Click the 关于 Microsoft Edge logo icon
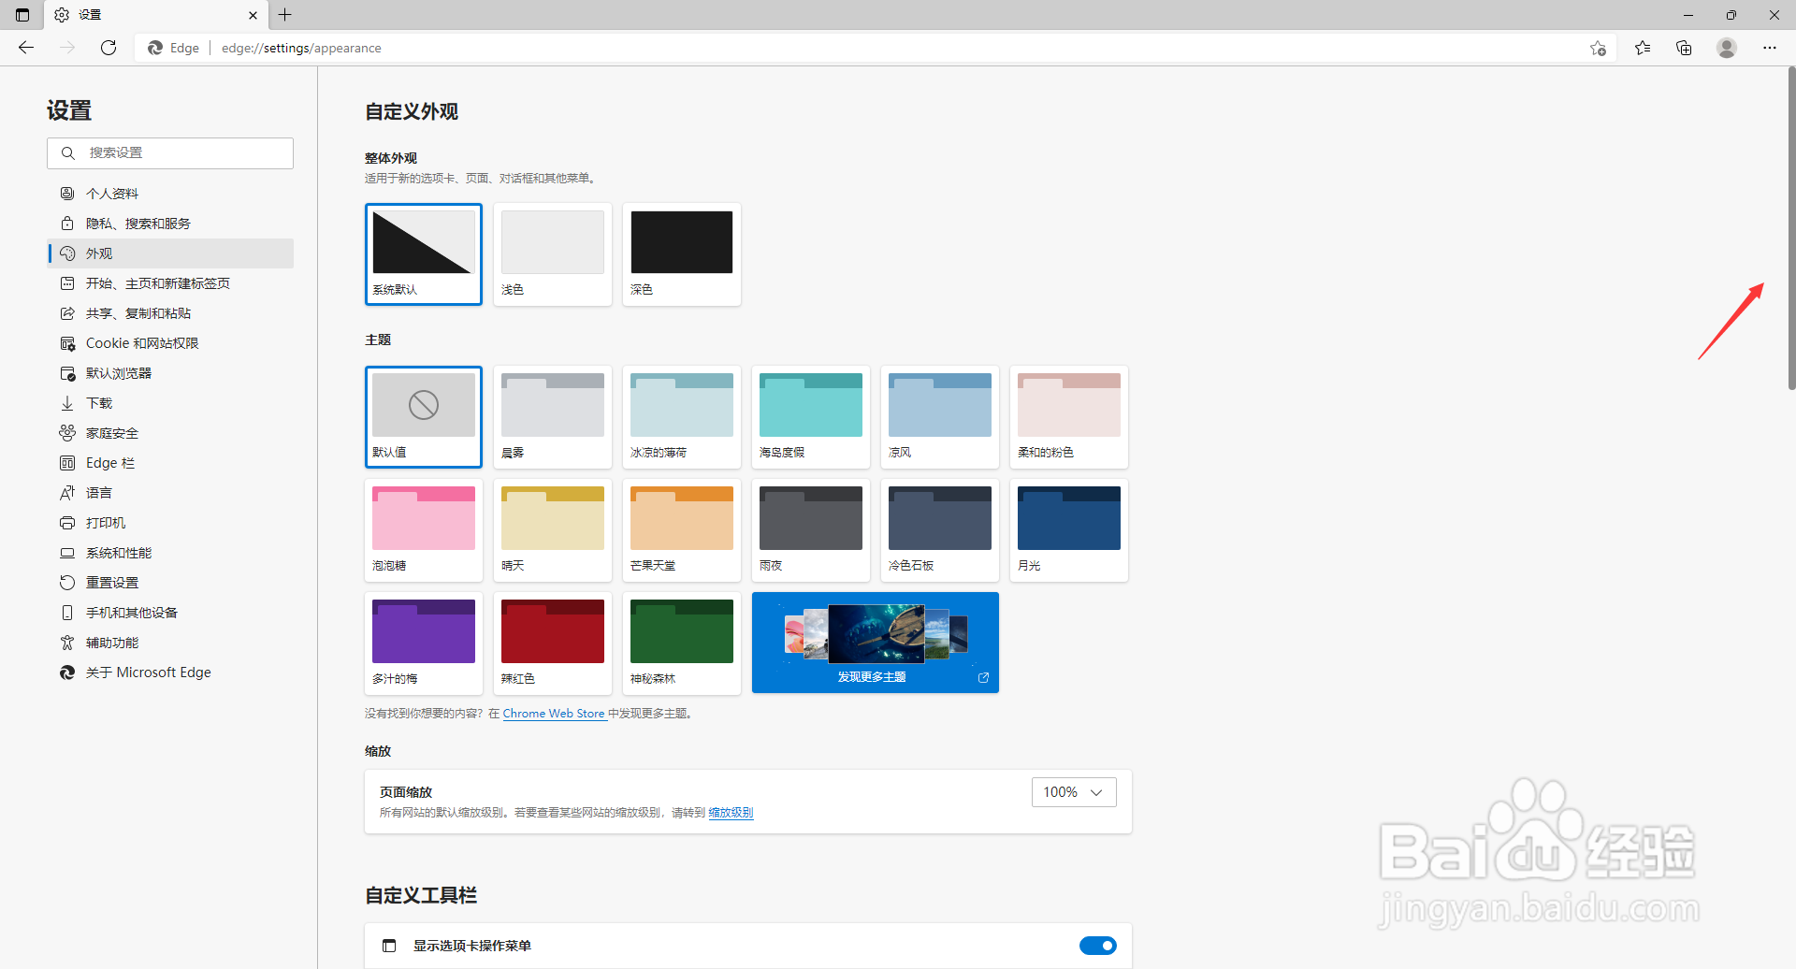The image size is (1796, 969). coord(67,673)
